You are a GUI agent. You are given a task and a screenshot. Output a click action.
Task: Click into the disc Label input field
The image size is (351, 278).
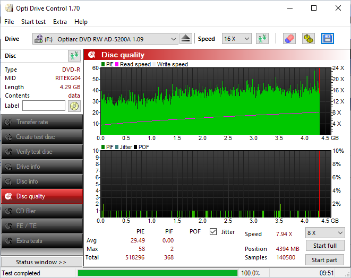[44, 106]
